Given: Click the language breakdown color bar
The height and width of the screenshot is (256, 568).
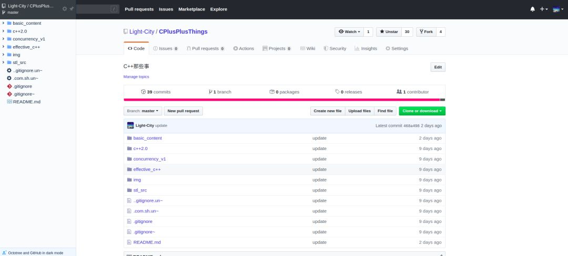Looking at the screenshot, I should coord(285,100).
